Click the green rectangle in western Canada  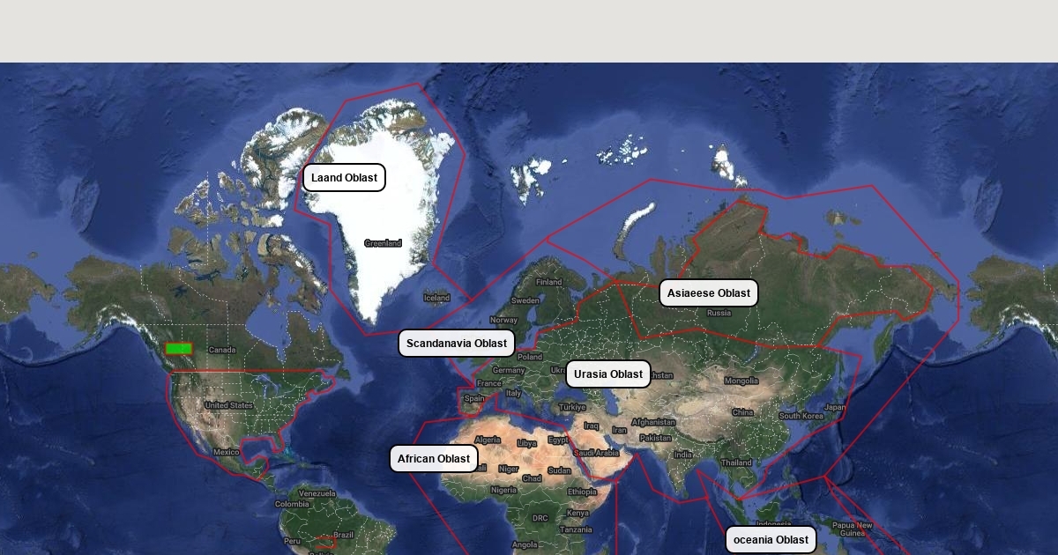point(179,349)
